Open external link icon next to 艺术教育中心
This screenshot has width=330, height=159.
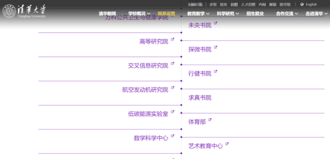click(227, 144)
